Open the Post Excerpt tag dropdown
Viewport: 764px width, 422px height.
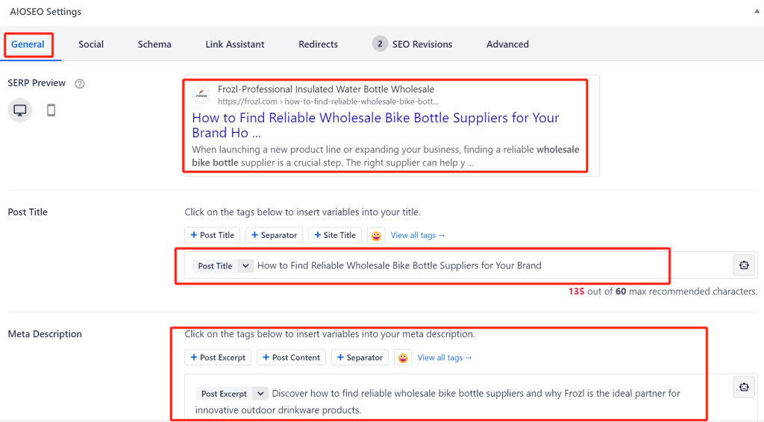tap(260, 394)
